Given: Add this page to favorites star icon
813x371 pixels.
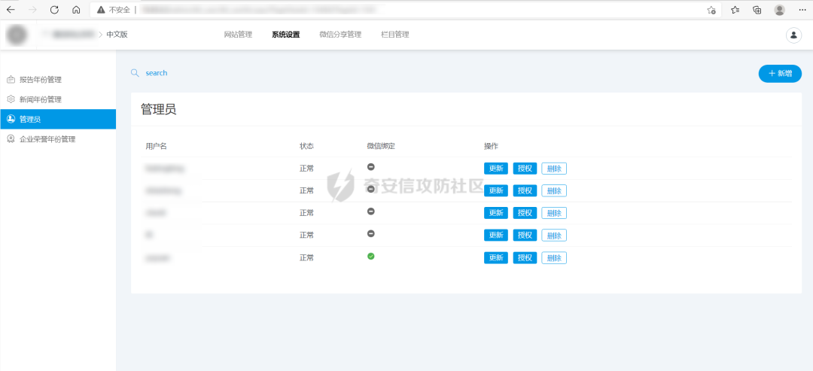Looking at the screenshot, I should [711, 10].
